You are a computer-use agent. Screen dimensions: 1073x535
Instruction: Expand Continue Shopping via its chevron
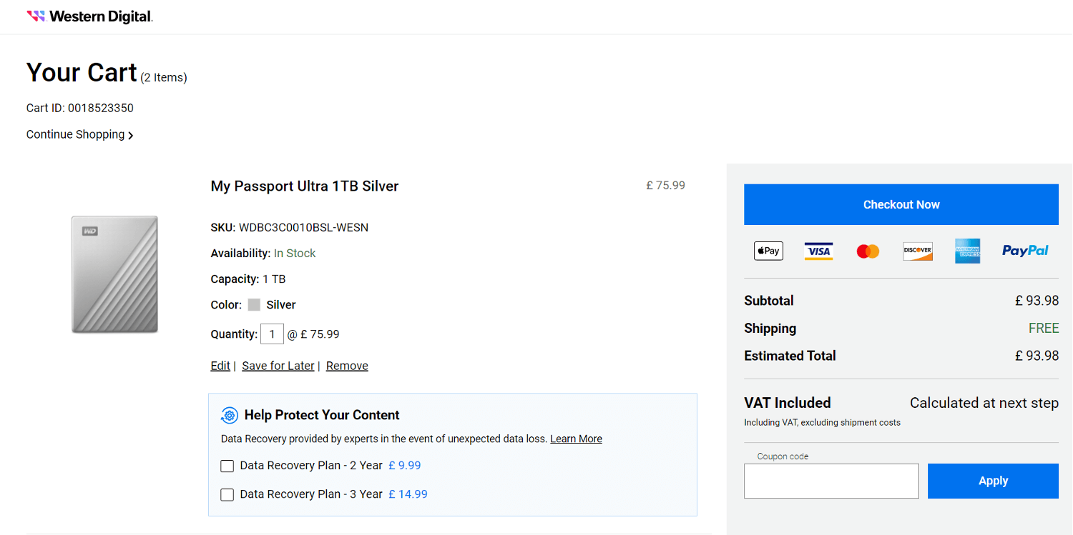[131, 134]
